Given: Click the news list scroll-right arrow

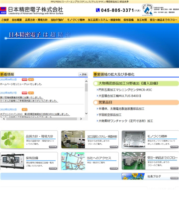Looking at the screenshot, I should pos(81,119).
